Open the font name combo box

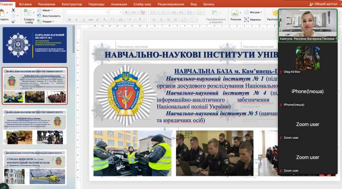click(87, 12)
